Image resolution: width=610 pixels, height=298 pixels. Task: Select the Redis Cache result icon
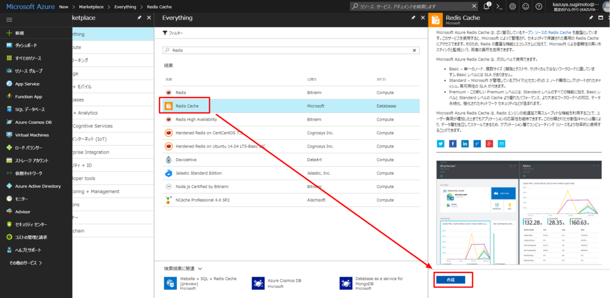point(169,106)
